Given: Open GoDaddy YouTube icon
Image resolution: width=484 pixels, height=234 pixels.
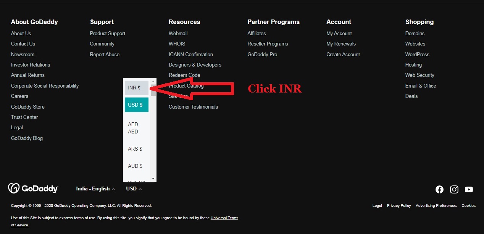Looking at the screenshot, I should 469,189.
